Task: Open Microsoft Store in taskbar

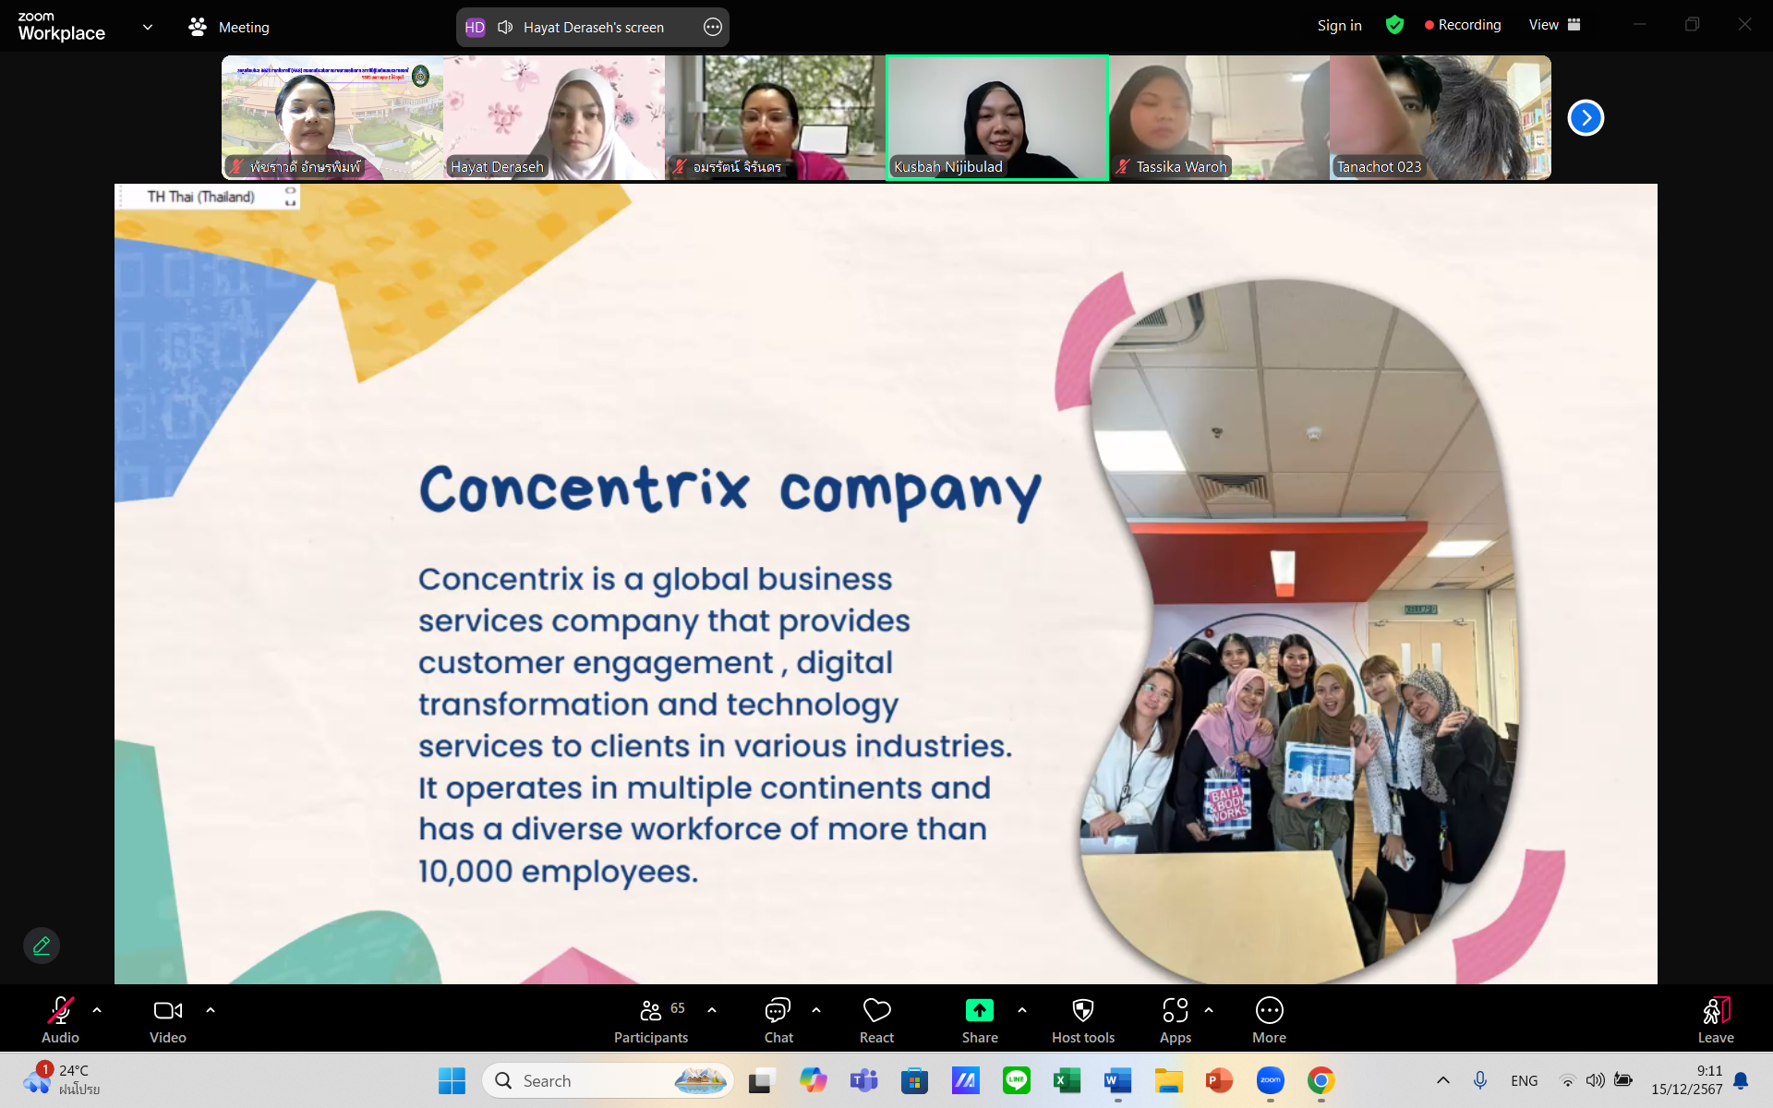Action: [x=914, y=1080]
